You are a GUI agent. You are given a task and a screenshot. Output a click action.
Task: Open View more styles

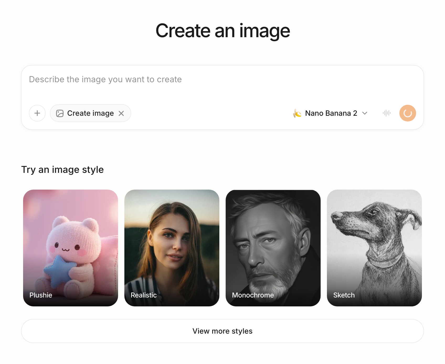222,331
